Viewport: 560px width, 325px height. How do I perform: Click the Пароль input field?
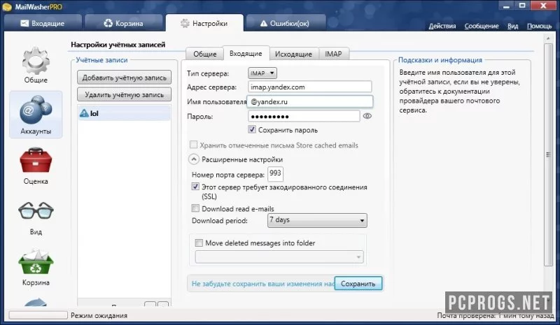click(304, 116)
